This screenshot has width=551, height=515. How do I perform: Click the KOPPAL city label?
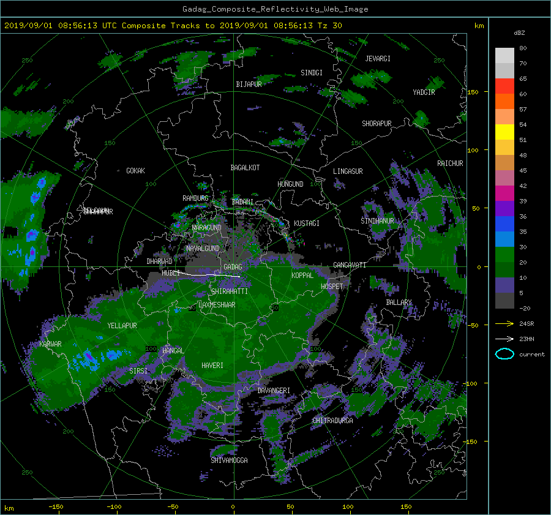click(x=302, y=276)
